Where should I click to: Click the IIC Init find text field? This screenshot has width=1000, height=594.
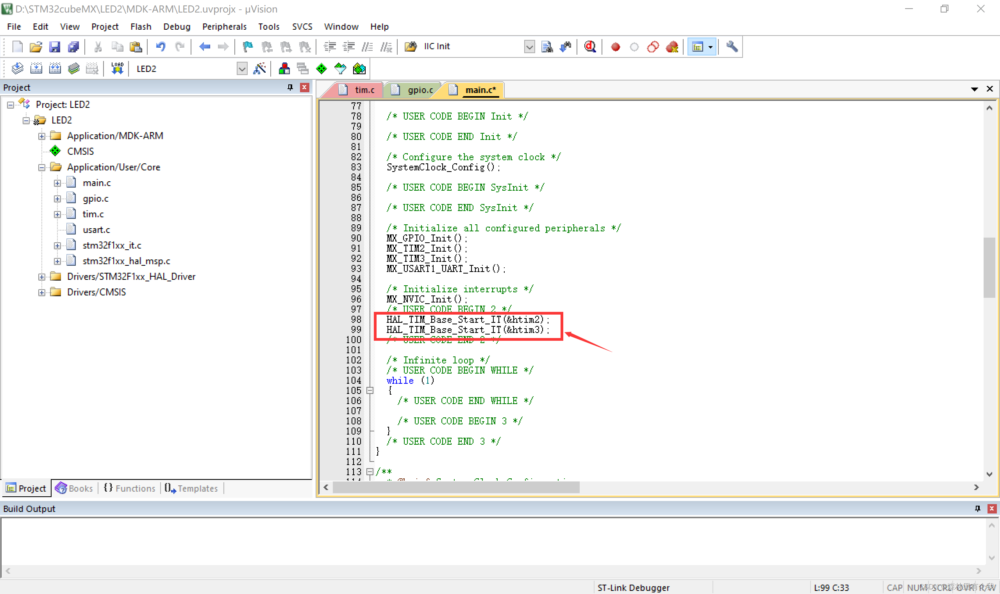[473, 47]
